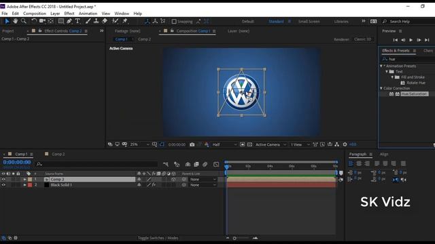The image size is (435, 244).
Task: Click the Draft 3D icon in timeline
Action: click(x=177, y=164)
